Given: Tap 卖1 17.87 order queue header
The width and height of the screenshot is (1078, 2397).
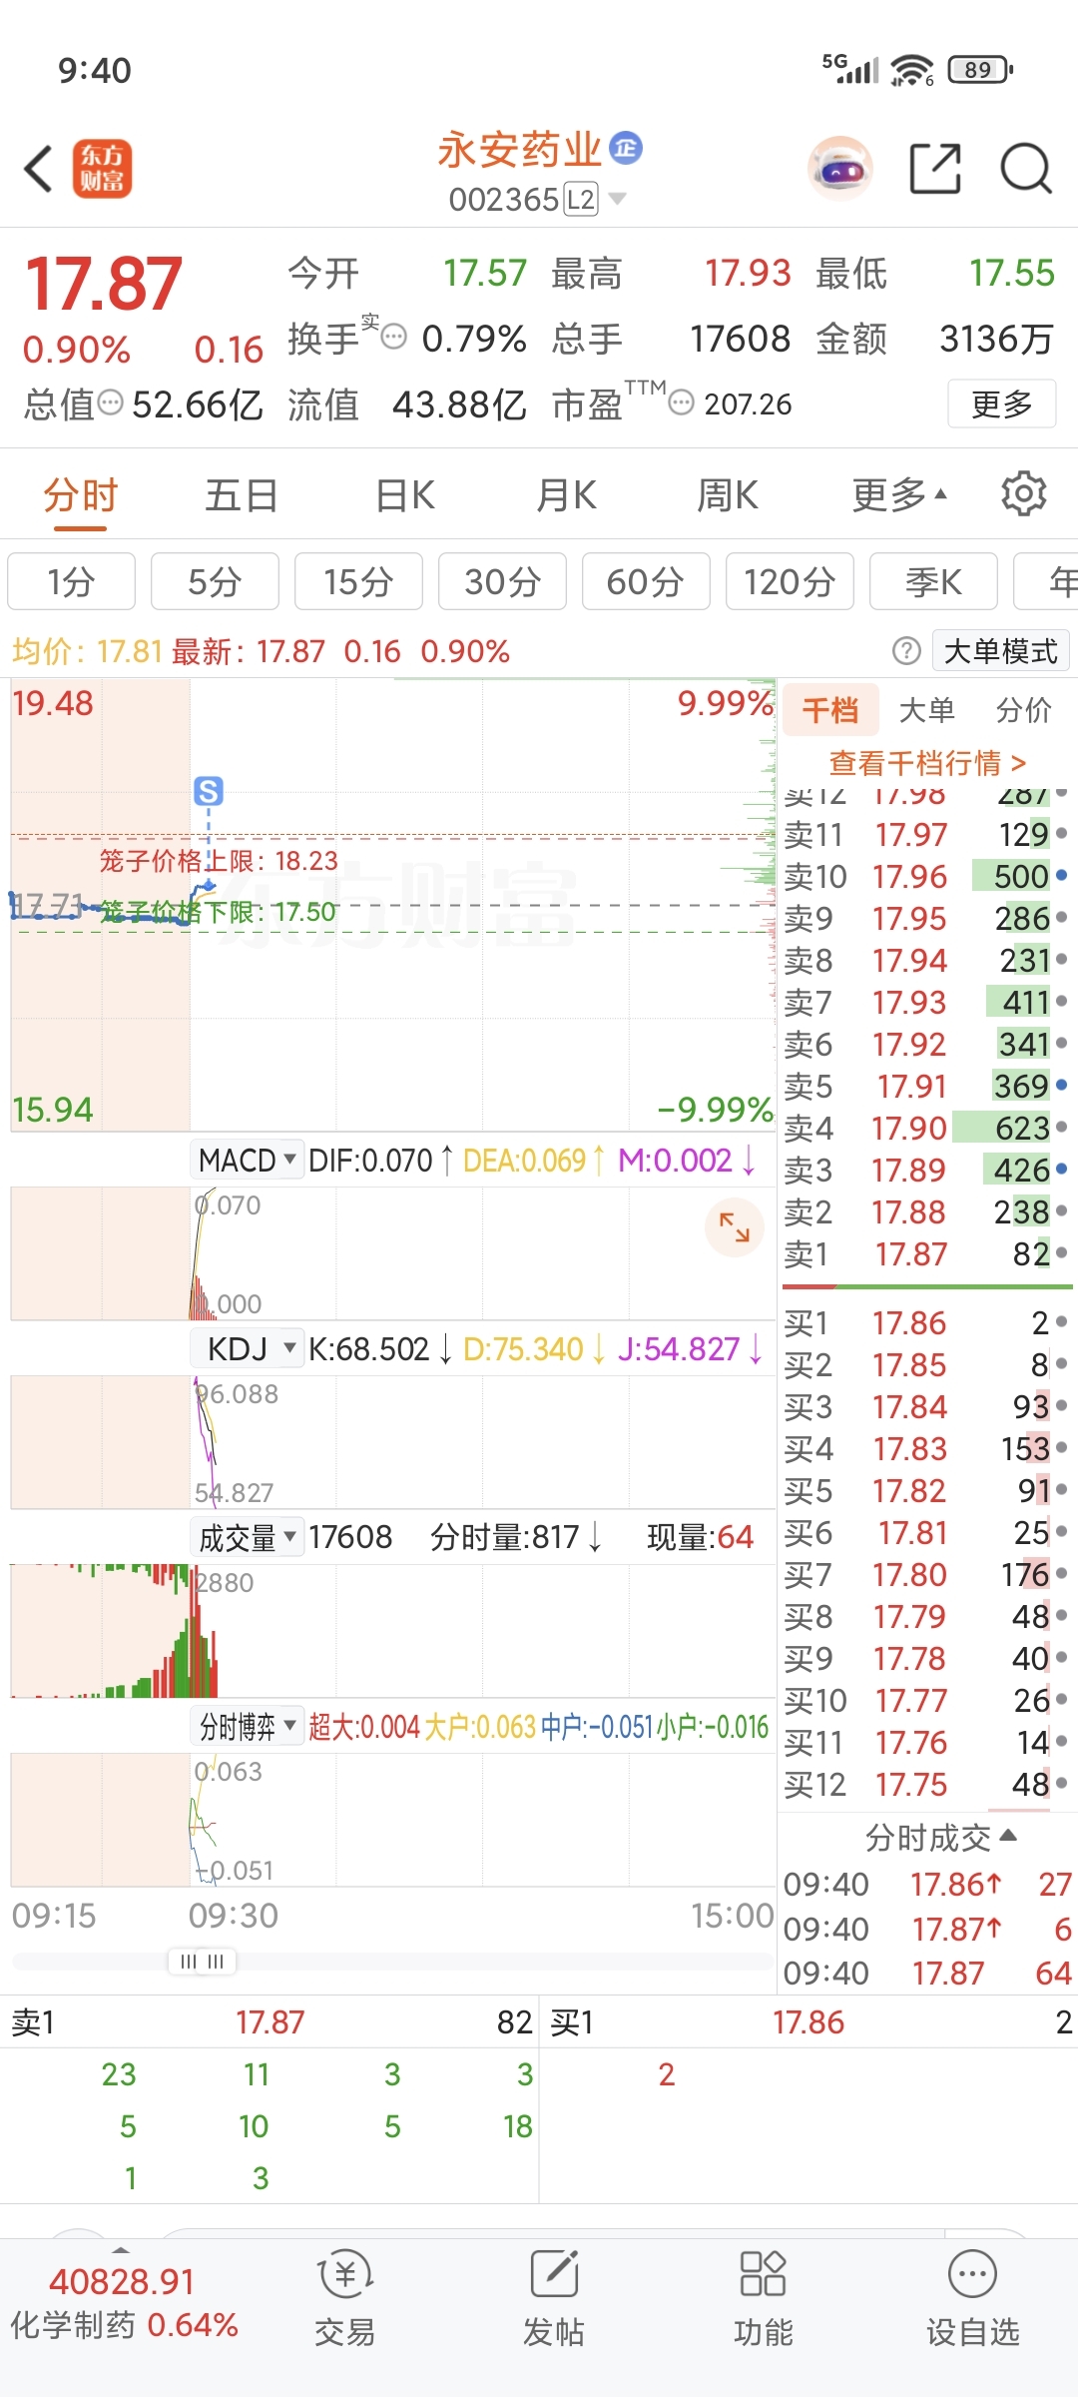Looking at the screenshot, I should click(x=269, y=2022).
